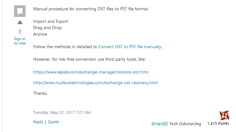Image resolution: width=236 pixels, height=132 pixels.
Task: Upvote the answer with the triangle arrow
Action: [x=20, y=22]
